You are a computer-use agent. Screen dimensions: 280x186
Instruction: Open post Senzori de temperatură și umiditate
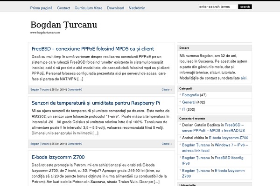[96, 103]
